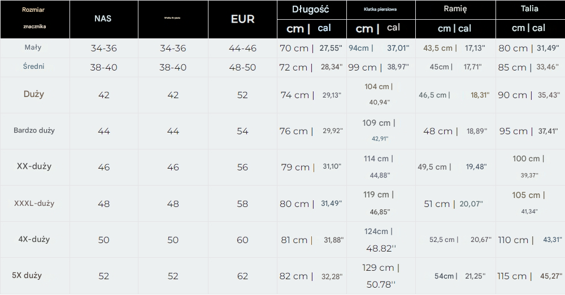Select the 76 cm length cell
Screen dimensions: 565x295
(294, 131)
